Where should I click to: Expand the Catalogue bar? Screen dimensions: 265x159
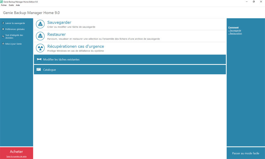coord(130,70)
